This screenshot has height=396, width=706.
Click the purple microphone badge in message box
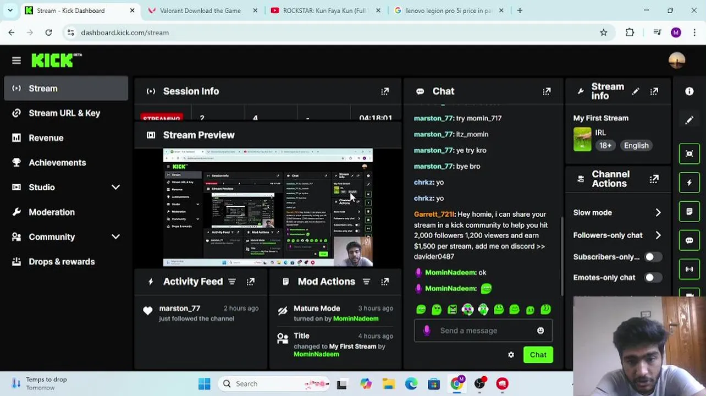[427, 331]
